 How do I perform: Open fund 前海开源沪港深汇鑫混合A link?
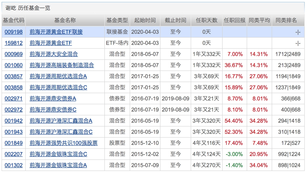61,121
